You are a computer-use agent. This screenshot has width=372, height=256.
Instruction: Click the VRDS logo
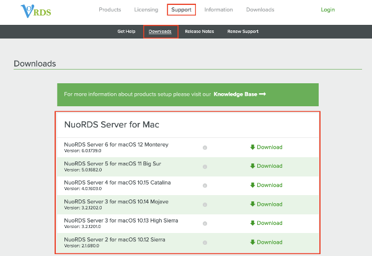36,11
